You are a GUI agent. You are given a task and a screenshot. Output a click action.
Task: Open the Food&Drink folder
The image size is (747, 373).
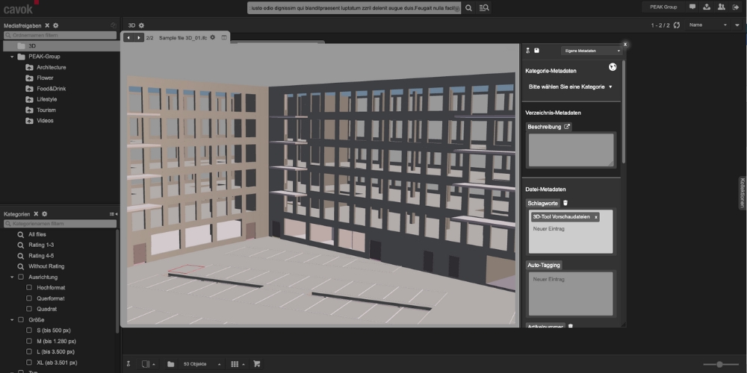pos(51,89)
